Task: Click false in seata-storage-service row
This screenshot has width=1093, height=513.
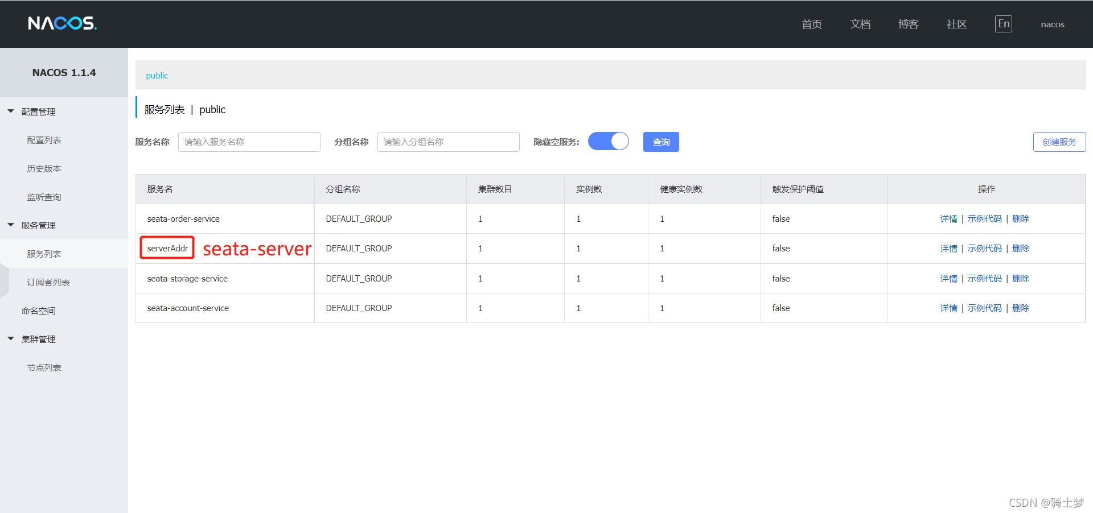Action: point(781,279)
